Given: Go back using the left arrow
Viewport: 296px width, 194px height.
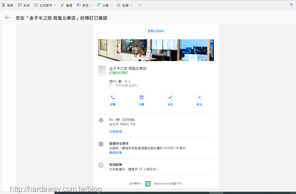Looking at the screenshot, I should (7, 18).
